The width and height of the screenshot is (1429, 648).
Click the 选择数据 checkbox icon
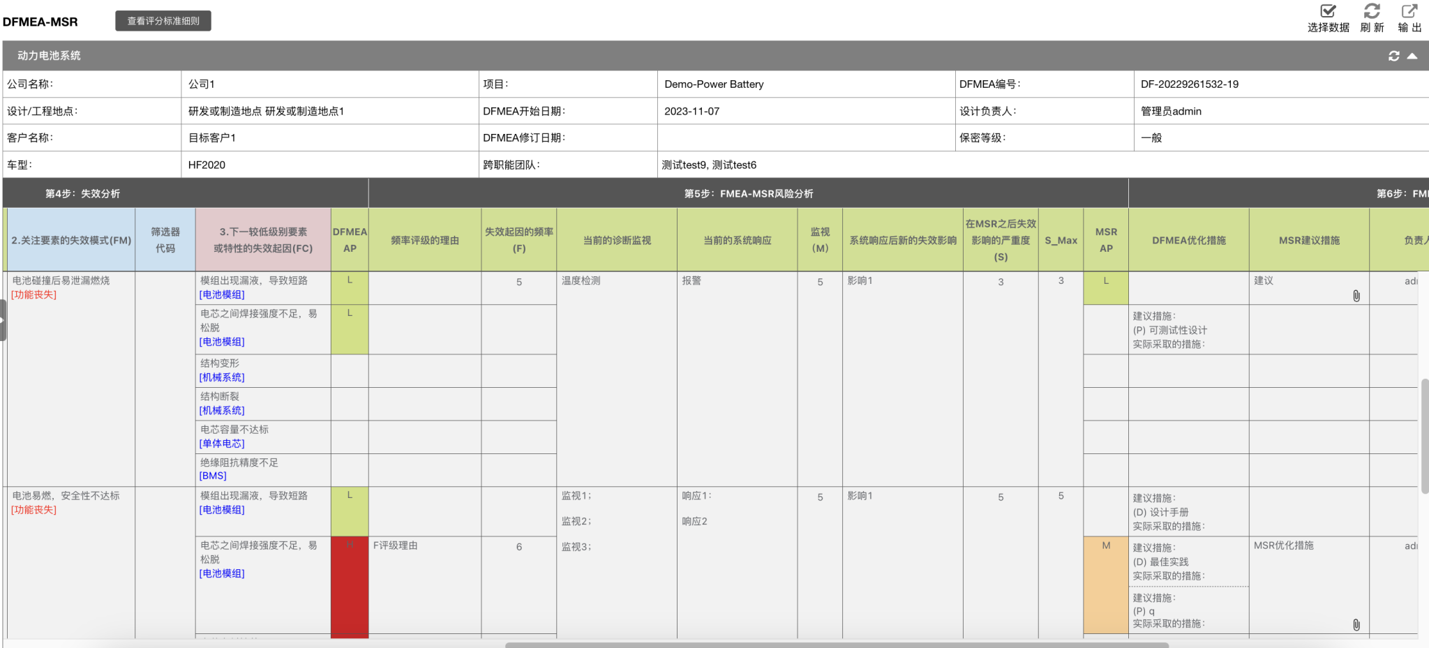[x=1328, y=12]
